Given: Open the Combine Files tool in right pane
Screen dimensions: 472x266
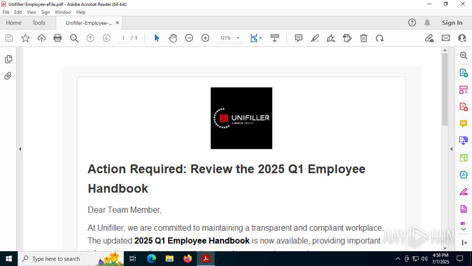Looking at the screenshot, I should 464,140.
